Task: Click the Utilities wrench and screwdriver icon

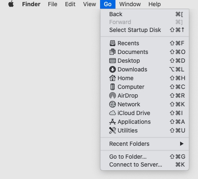Action: pos(113,130)
